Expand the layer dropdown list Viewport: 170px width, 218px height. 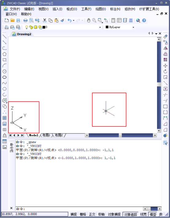tap(100, 27)
